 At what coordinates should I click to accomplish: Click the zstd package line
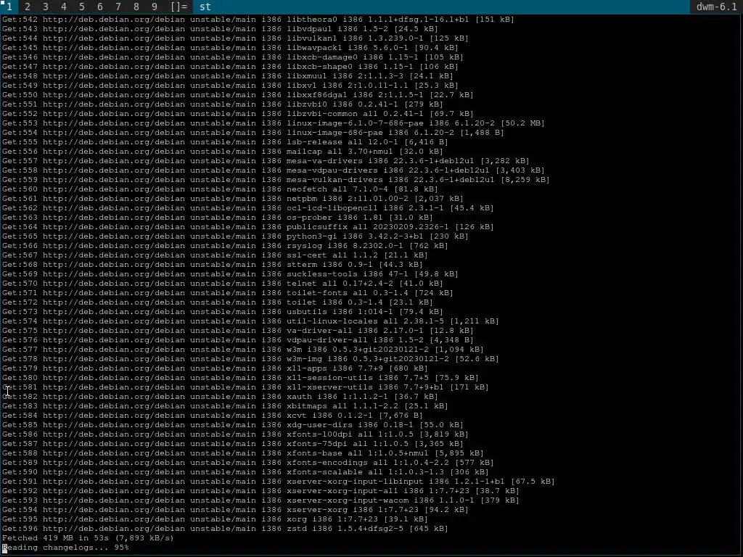pyautogui.click(x=225, y=529)
